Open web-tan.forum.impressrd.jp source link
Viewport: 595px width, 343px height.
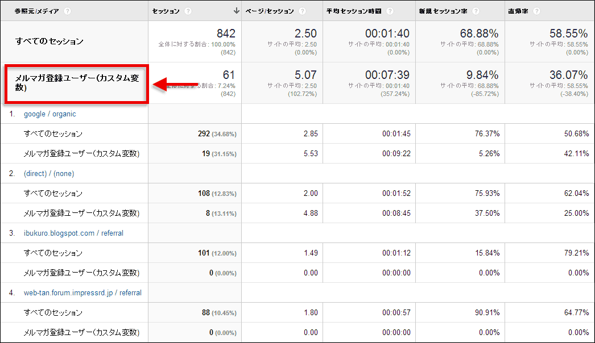(x=69, y=293)
